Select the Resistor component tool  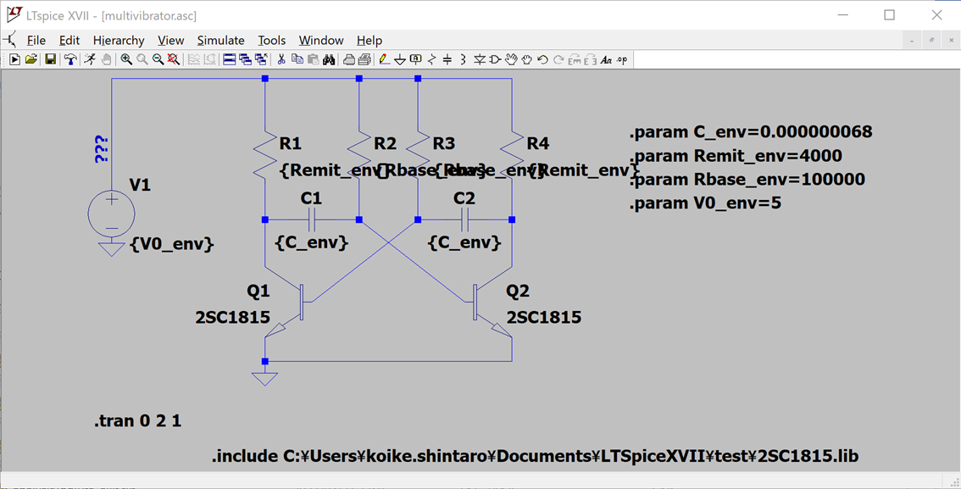431,59
